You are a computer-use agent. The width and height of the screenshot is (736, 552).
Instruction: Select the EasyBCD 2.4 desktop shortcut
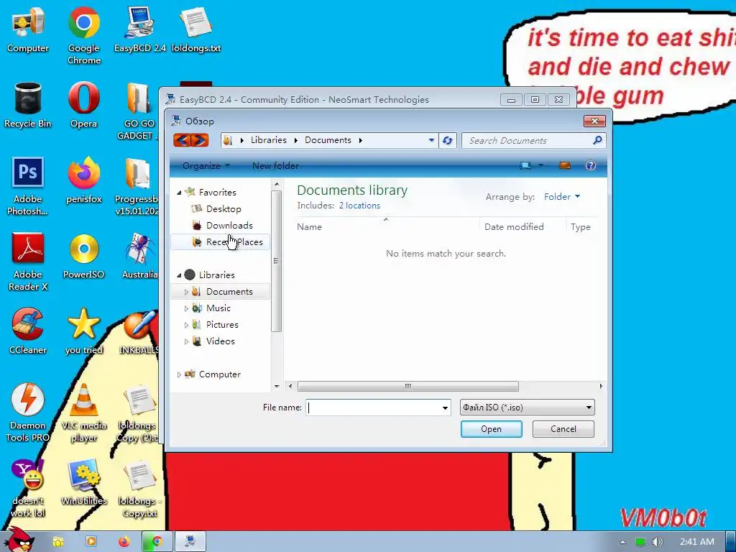pos(139,29)
